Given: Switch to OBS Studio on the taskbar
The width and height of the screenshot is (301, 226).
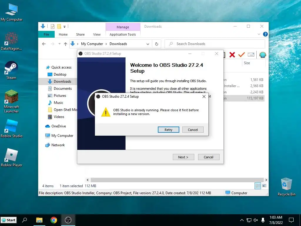Looking at the screenshot, I should click(68, 220).
